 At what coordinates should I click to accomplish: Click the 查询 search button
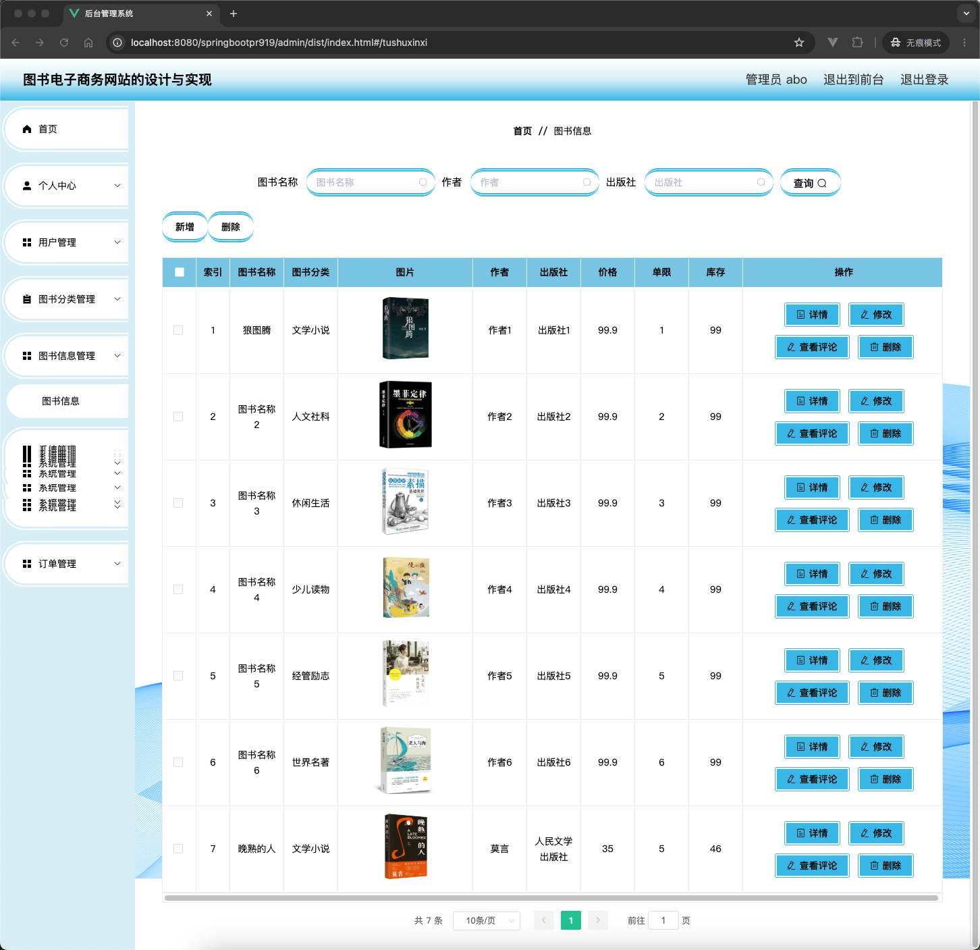pos(810,183)
